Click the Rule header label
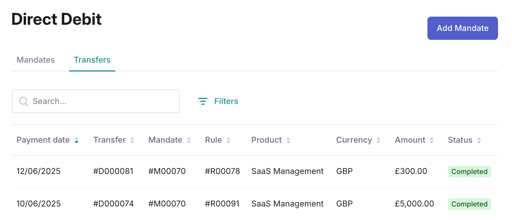512x220 pixels. point(213,140)
